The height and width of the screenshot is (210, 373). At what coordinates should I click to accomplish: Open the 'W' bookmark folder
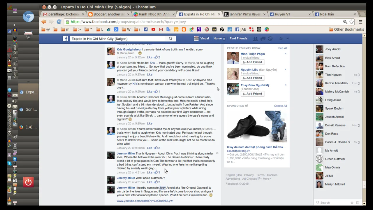tap(126, 29)
